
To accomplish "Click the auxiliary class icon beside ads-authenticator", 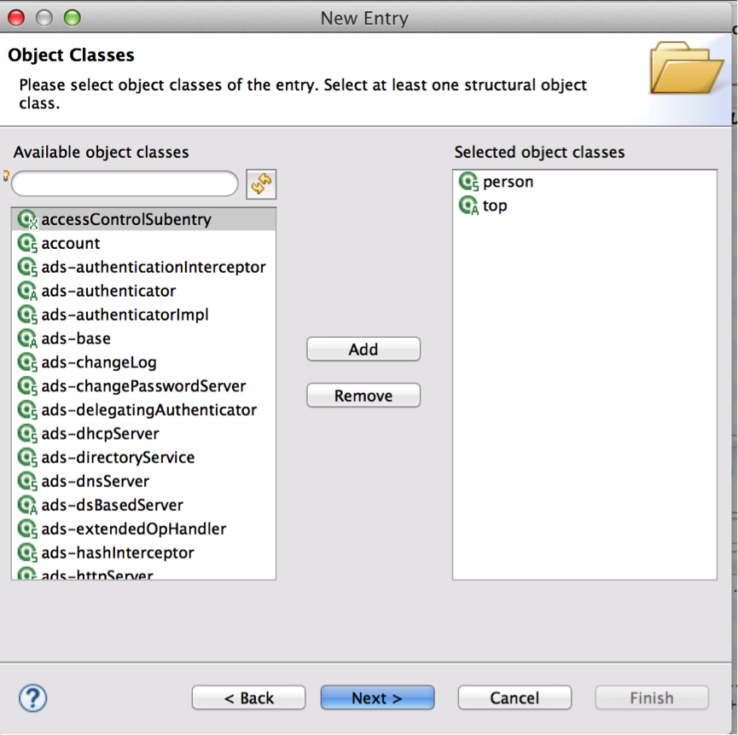I will [x=26, y=291].
